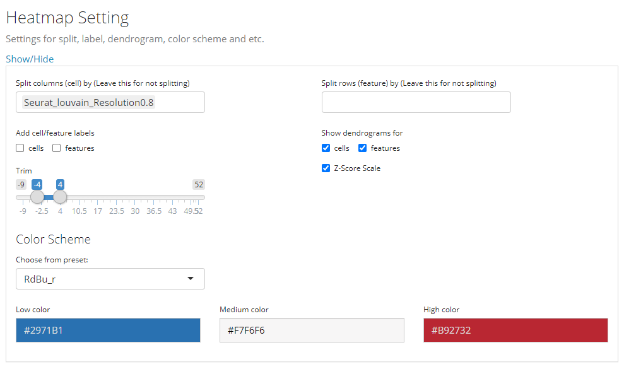Open the High color swatch #B92732
The width and height of the screenshot is (624, 369).
(515, 330)
